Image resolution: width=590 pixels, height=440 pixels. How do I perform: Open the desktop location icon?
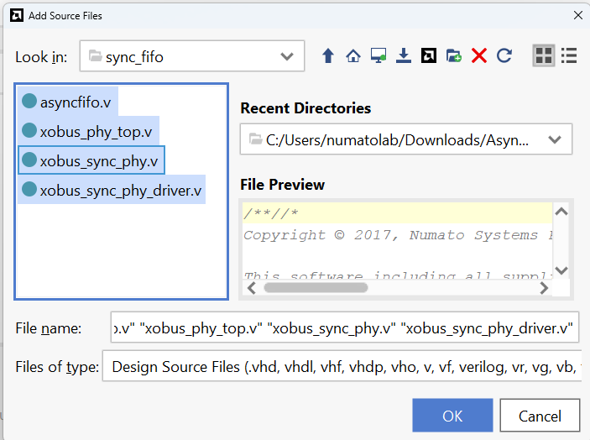coord(379,56)
